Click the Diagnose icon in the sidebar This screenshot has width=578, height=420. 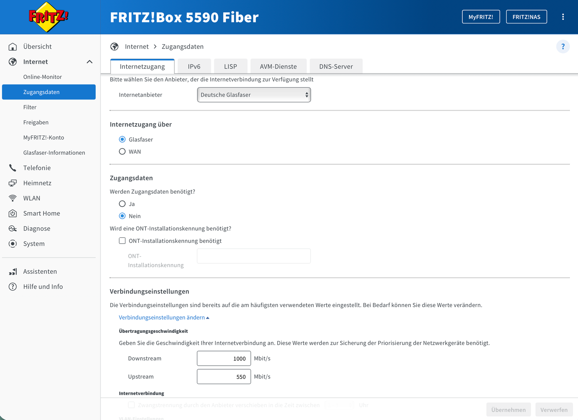click(13, 229)
